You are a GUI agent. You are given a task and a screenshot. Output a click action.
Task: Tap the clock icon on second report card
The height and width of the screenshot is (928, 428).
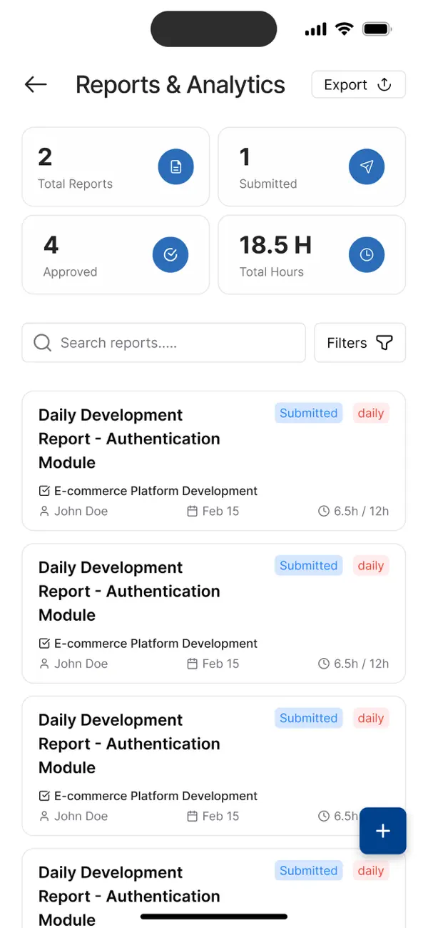324,664
